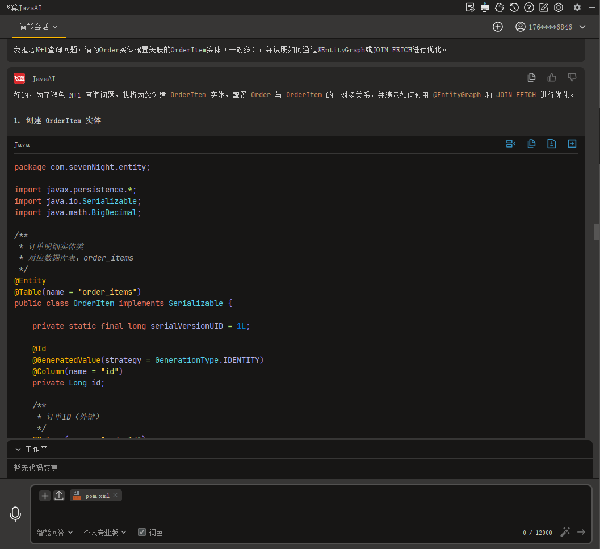Click the JavaAI logo icon
This screenshot has width=600, height=549.
coord(19,78)
